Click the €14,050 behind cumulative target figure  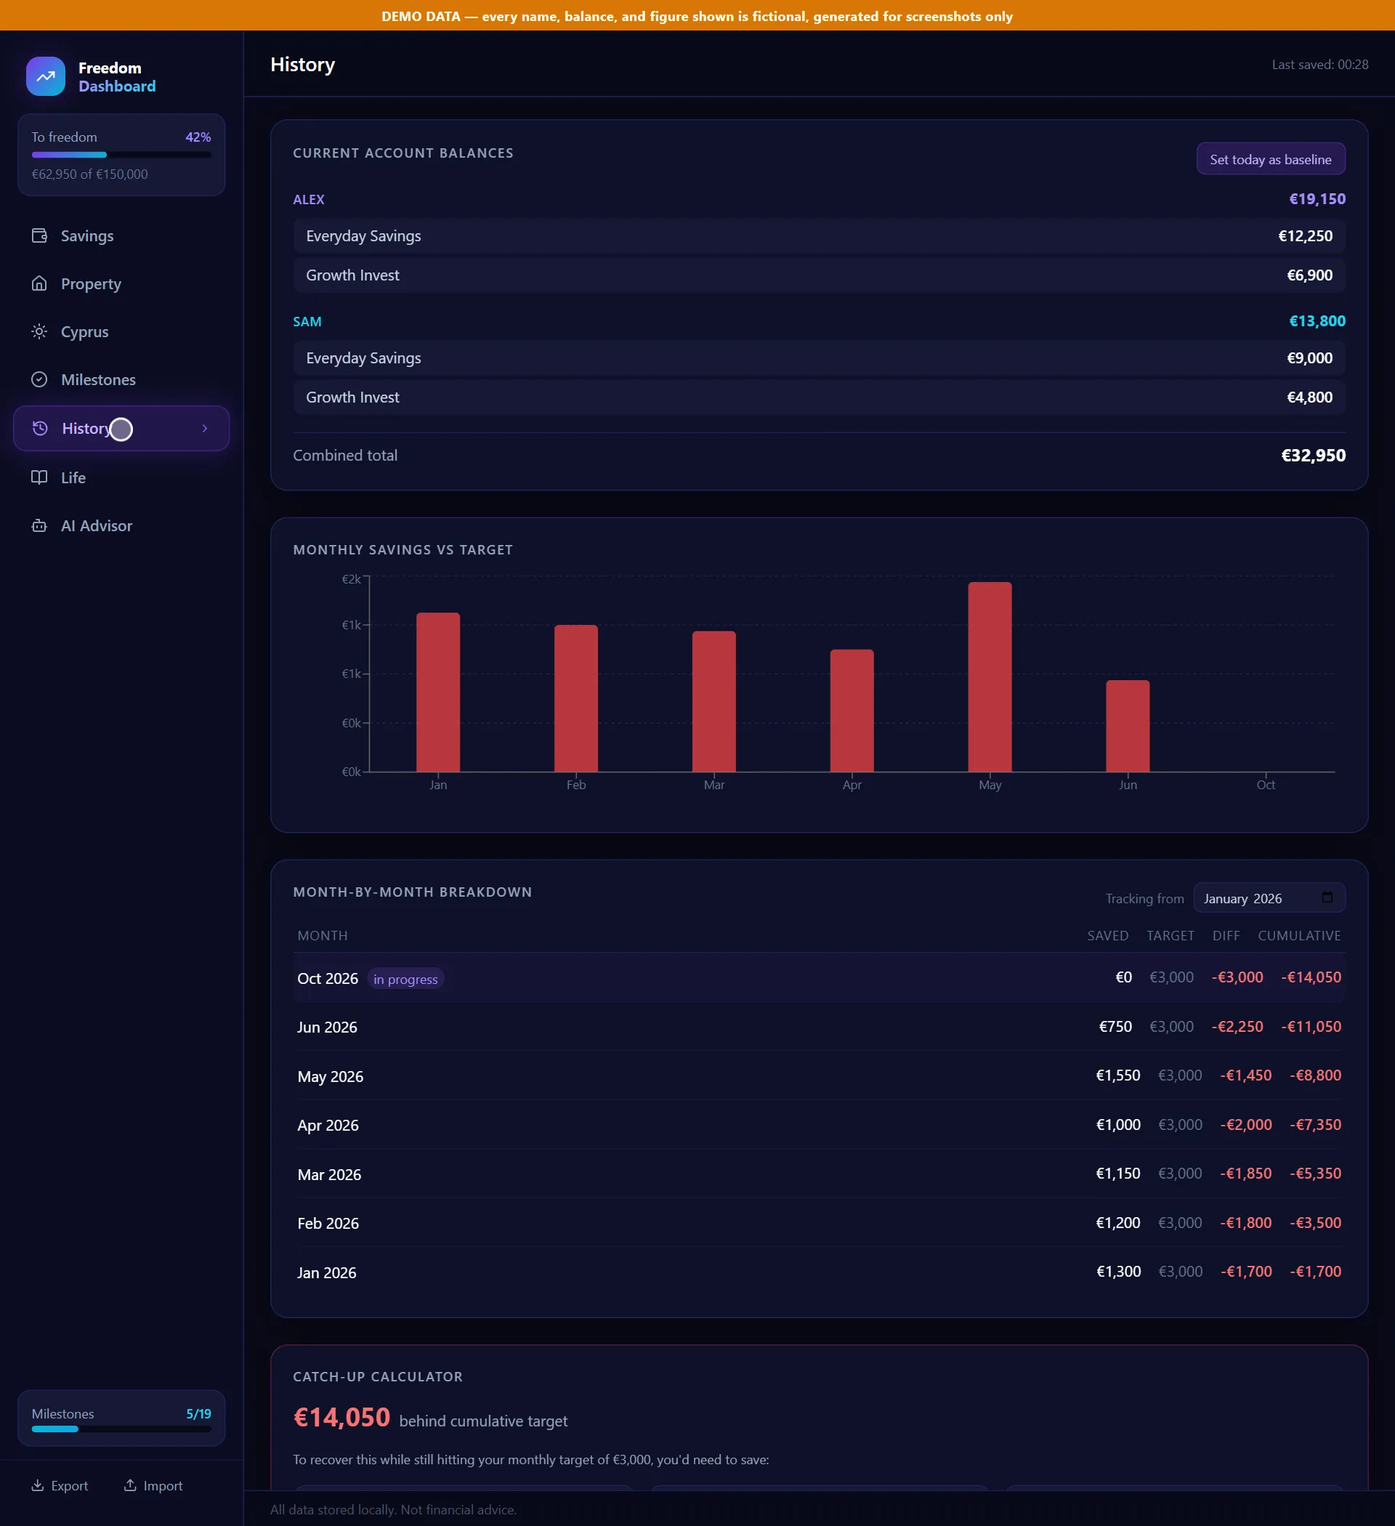pyautogui.click(x=341, y=1416)
